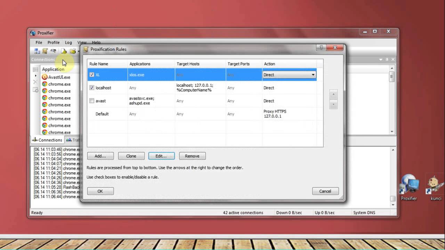The height and width of the screenshot is (250, 445).
Task: Open the Profile menu
Action: (54, 42)
